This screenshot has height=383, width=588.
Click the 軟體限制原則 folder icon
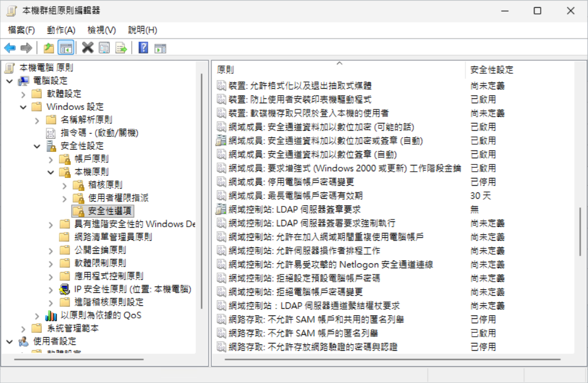tap(65, 263)
